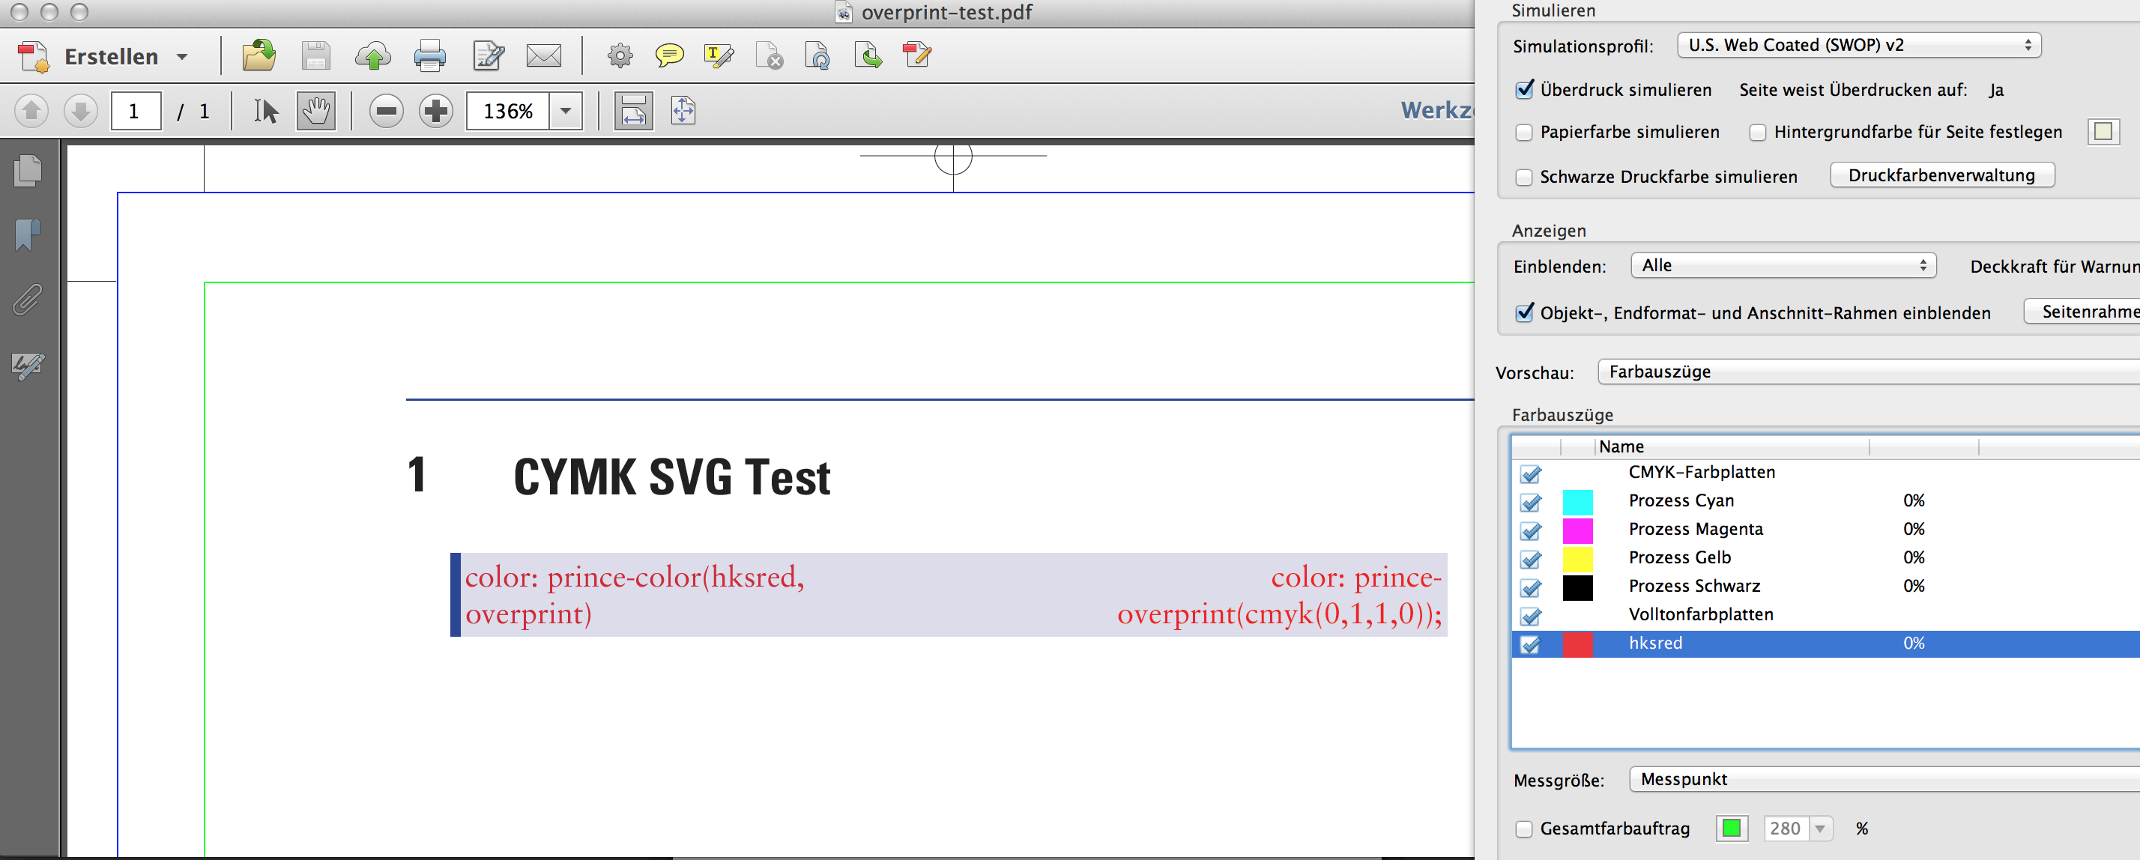Viewport: 2140px width, 860px height.
Task: Open the attachments paperclip panel
Action: (x=28, y=300)
